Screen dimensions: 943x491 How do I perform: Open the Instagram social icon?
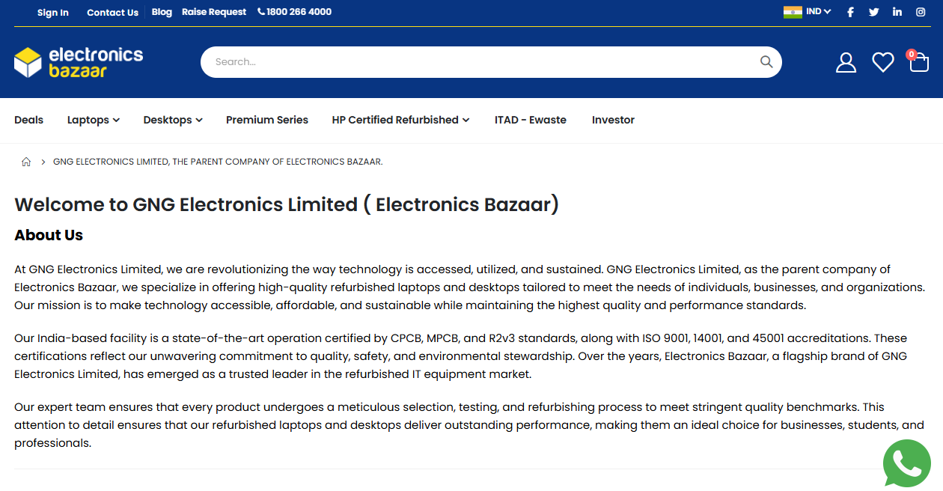tap(921, 12)
